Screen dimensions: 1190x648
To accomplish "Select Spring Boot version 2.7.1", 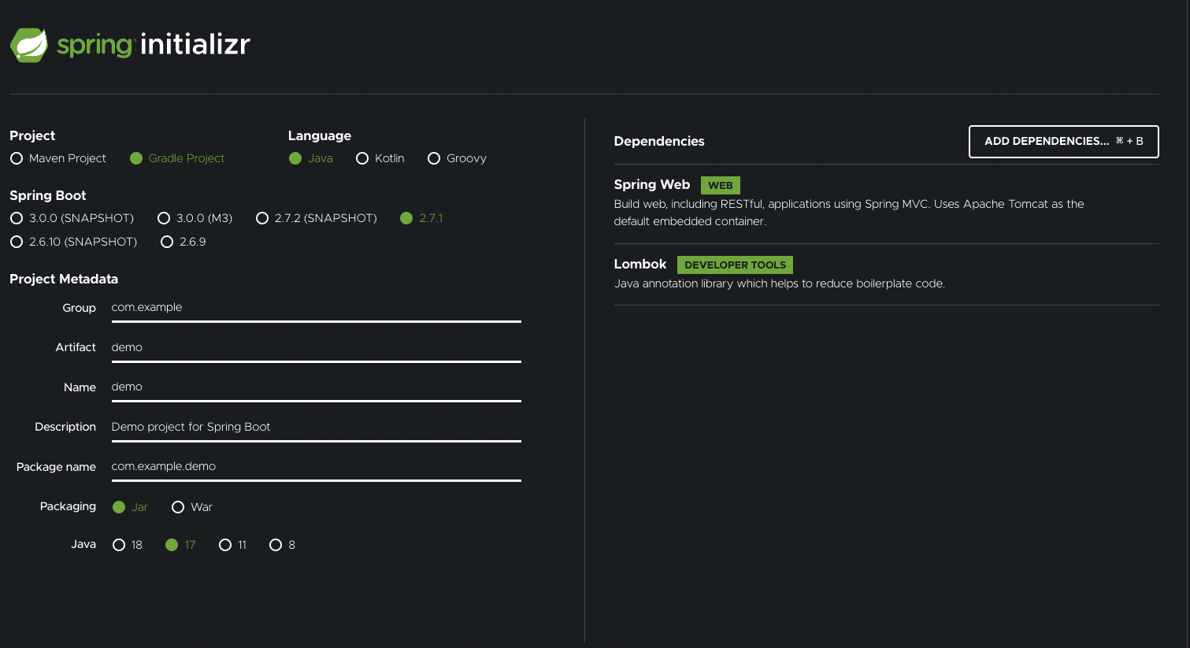I will [421, 218].
